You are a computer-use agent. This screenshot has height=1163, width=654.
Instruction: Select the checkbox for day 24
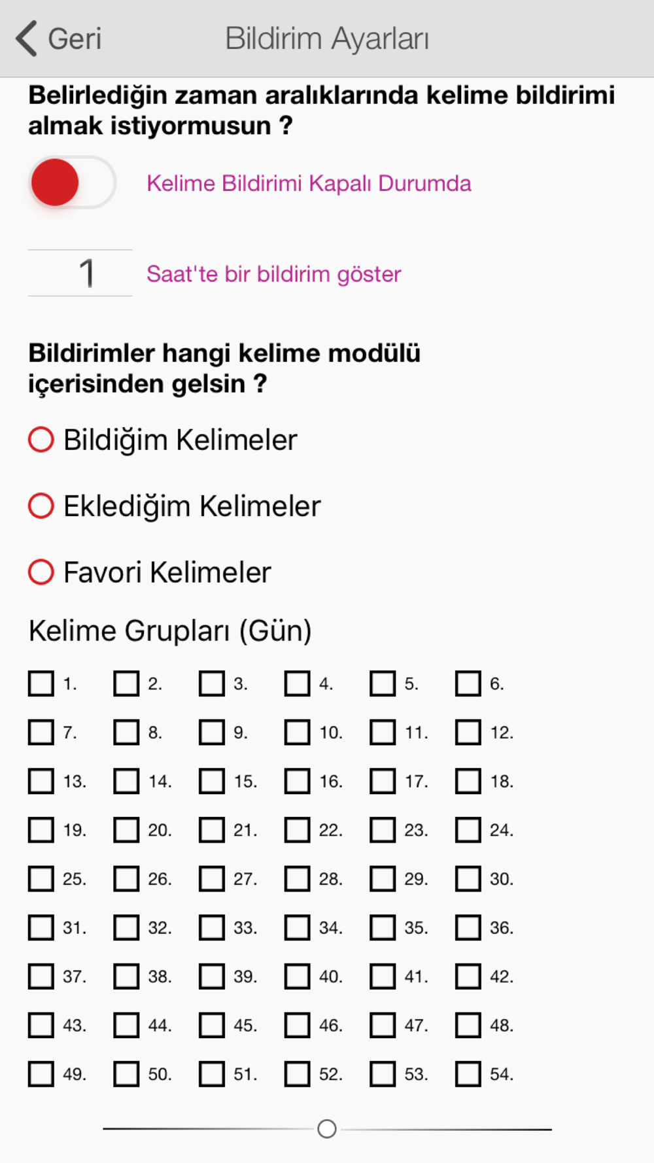468,830
